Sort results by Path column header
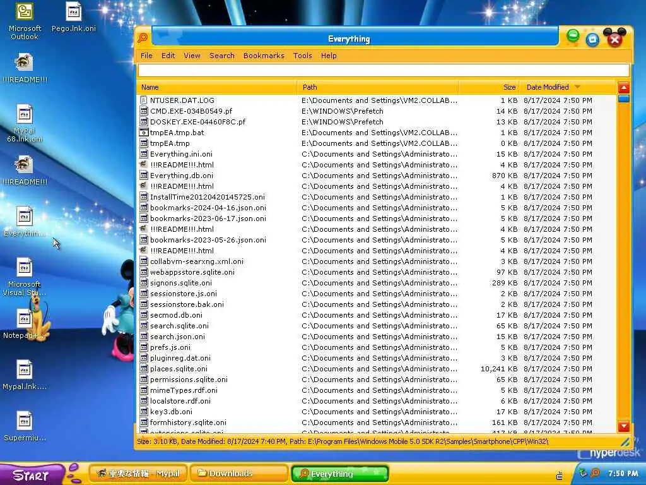Viewport: 646px width, 485px height. (x=378, y=87)
